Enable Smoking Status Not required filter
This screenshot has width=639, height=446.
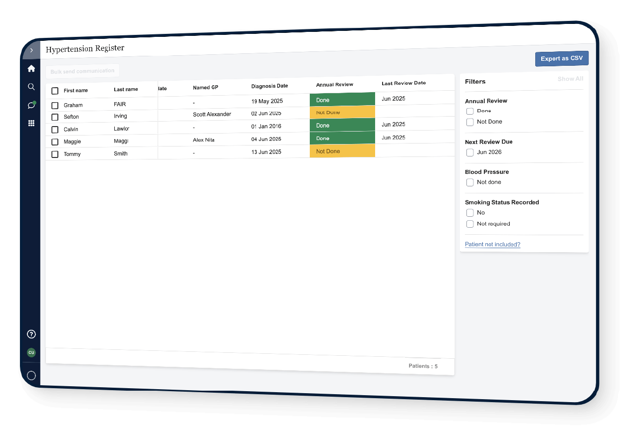[470, 224]
